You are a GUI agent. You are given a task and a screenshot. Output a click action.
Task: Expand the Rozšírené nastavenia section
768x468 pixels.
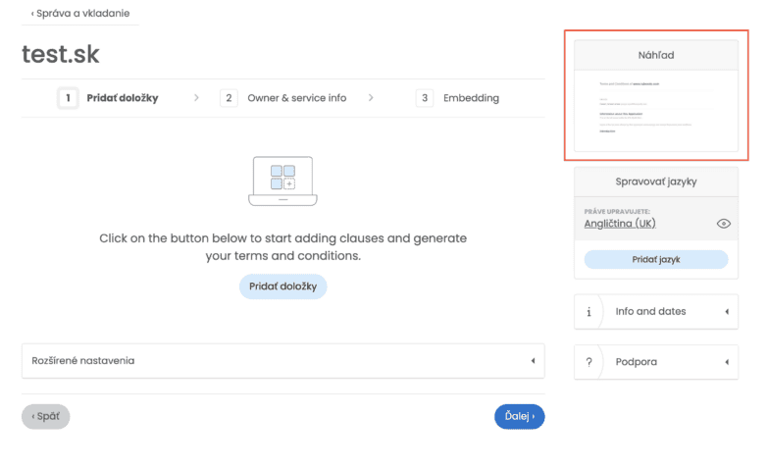[282, 361]
